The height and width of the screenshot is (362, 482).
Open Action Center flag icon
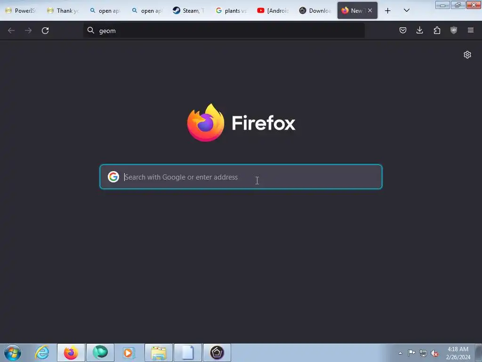[411, 353]
